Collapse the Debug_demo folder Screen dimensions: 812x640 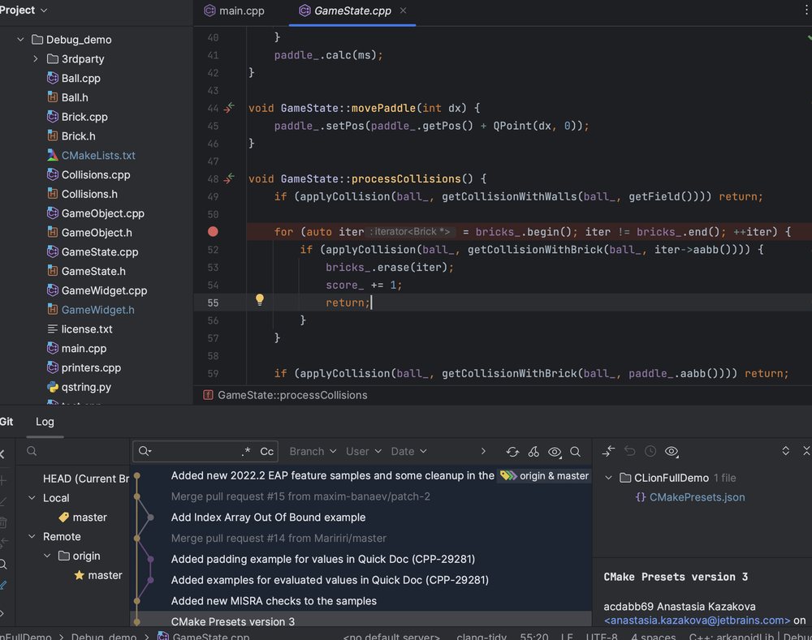pyautogui.click(x=21, y=39)
